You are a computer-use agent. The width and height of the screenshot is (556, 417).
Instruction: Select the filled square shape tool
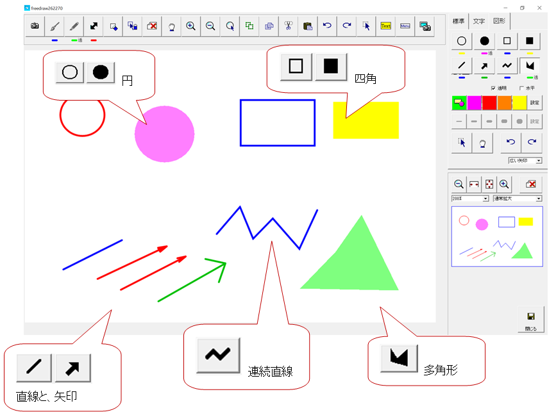pos(529,41)
